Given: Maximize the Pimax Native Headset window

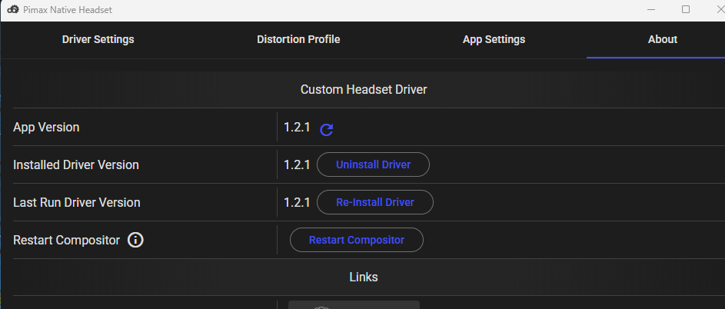Looking at the screenshot, I should [x=686, y=9].
